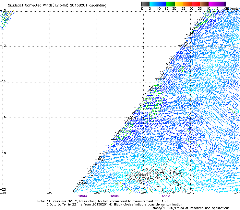Select the green 15-20 knots legend swatch

click(171, 4)
